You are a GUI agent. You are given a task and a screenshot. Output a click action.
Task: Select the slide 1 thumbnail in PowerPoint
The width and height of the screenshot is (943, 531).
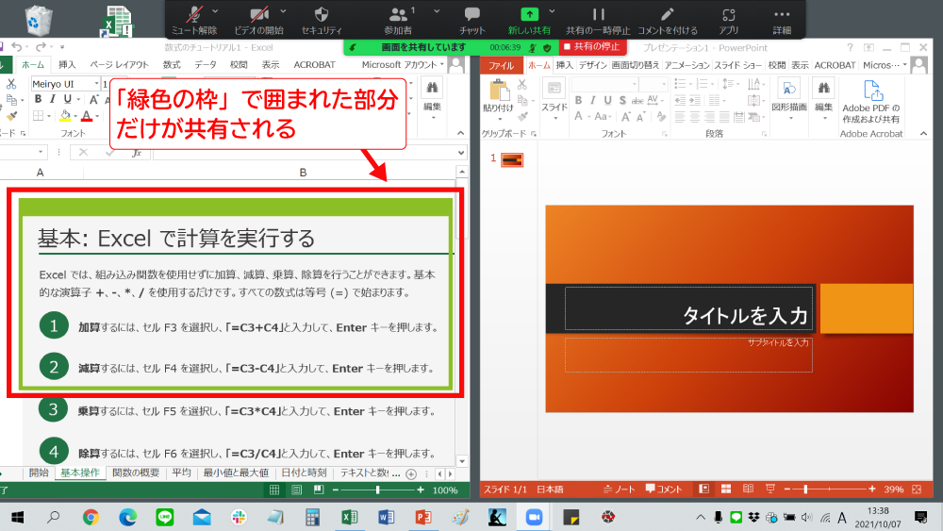tap(512, 159)
